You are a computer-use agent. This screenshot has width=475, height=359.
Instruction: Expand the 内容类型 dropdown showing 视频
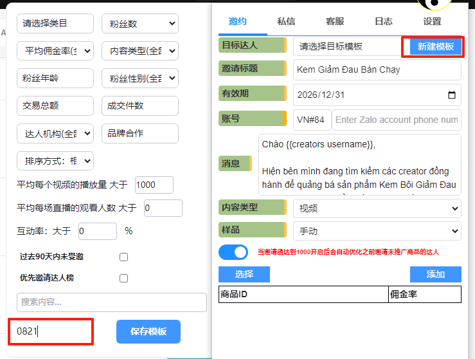[377, 208]
